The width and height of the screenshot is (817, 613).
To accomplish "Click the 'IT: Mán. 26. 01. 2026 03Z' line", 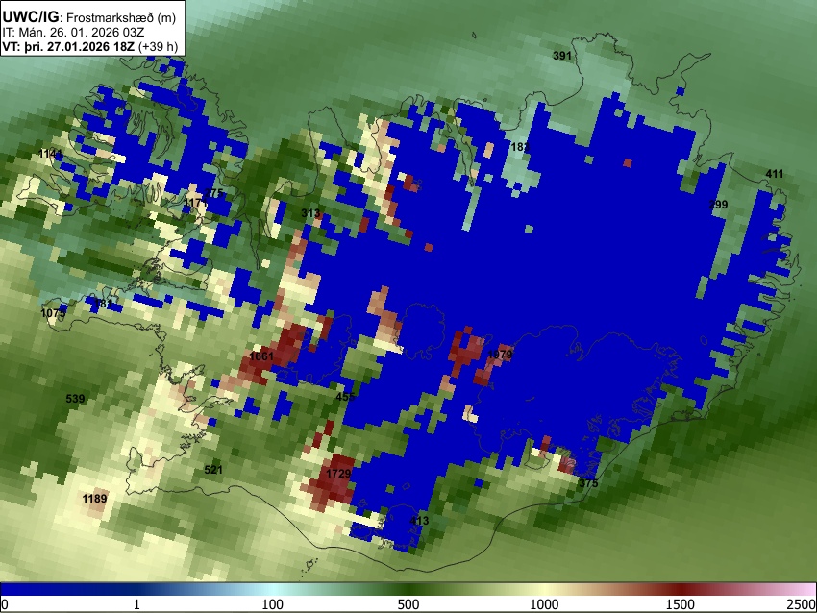I will point(73,33).
